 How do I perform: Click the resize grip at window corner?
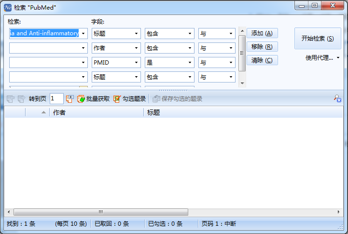coord(340,227)
